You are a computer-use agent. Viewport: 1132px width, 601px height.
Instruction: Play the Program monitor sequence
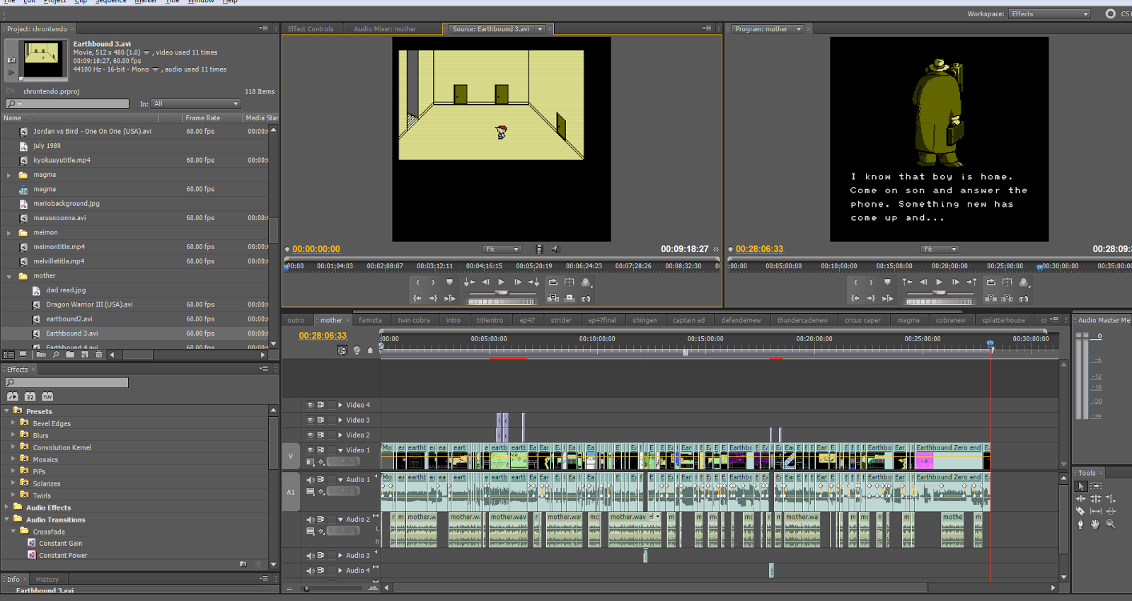click(940, 282)
